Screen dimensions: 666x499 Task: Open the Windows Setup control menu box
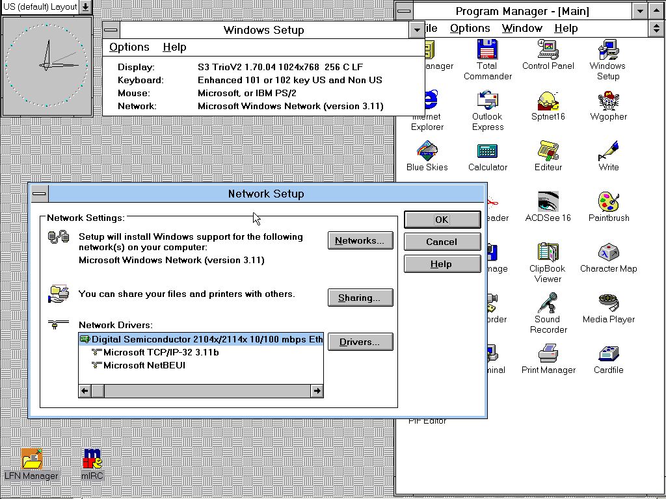111,30
